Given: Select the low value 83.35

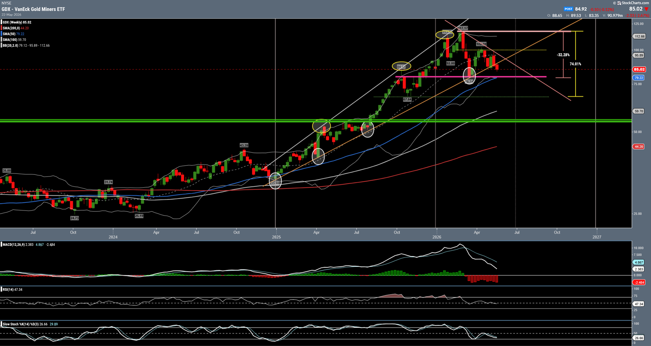Looking at the screenshot, I should (594, 16).
